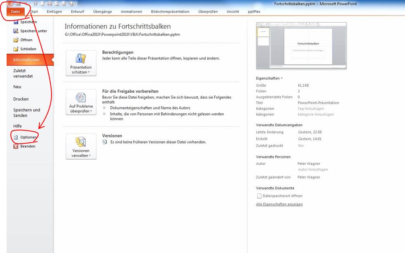Switch to the Start ribbon tab
The height and width of the screenshot is (253, 405).
[34, 12]
